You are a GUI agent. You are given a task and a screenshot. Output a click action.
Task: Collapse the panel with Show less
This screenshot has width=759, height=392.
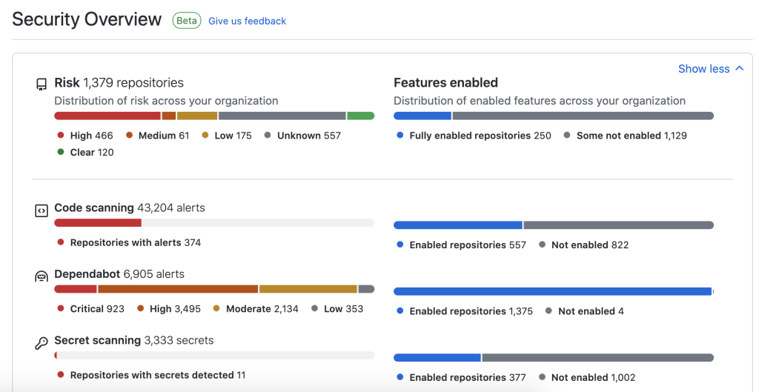[x=703, y=69]
